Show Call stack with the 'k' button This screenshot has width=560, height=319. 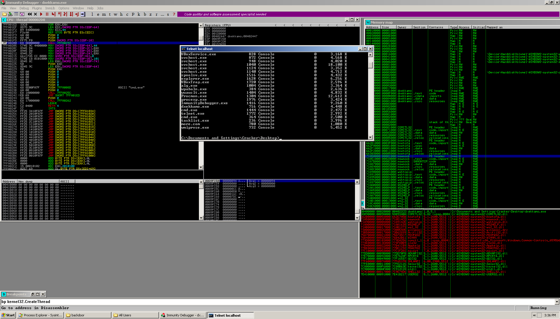tap(139, 14)
